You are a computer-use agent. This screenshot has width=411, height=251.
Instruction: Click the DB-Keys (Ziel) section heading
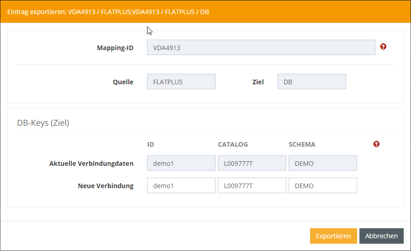pyautogui.click(x=43, y=123)
